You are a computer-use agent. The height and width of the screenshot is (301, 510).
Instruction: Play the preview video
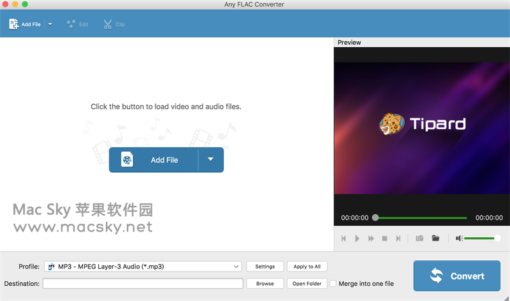click(357, 239)
